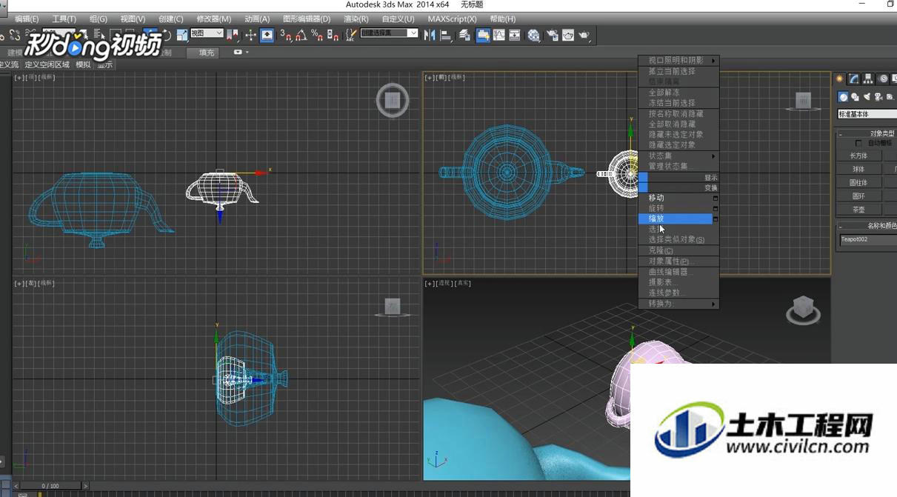Click the Render Production teapot icon
This screenshot has width=897, height=497.
584,35
